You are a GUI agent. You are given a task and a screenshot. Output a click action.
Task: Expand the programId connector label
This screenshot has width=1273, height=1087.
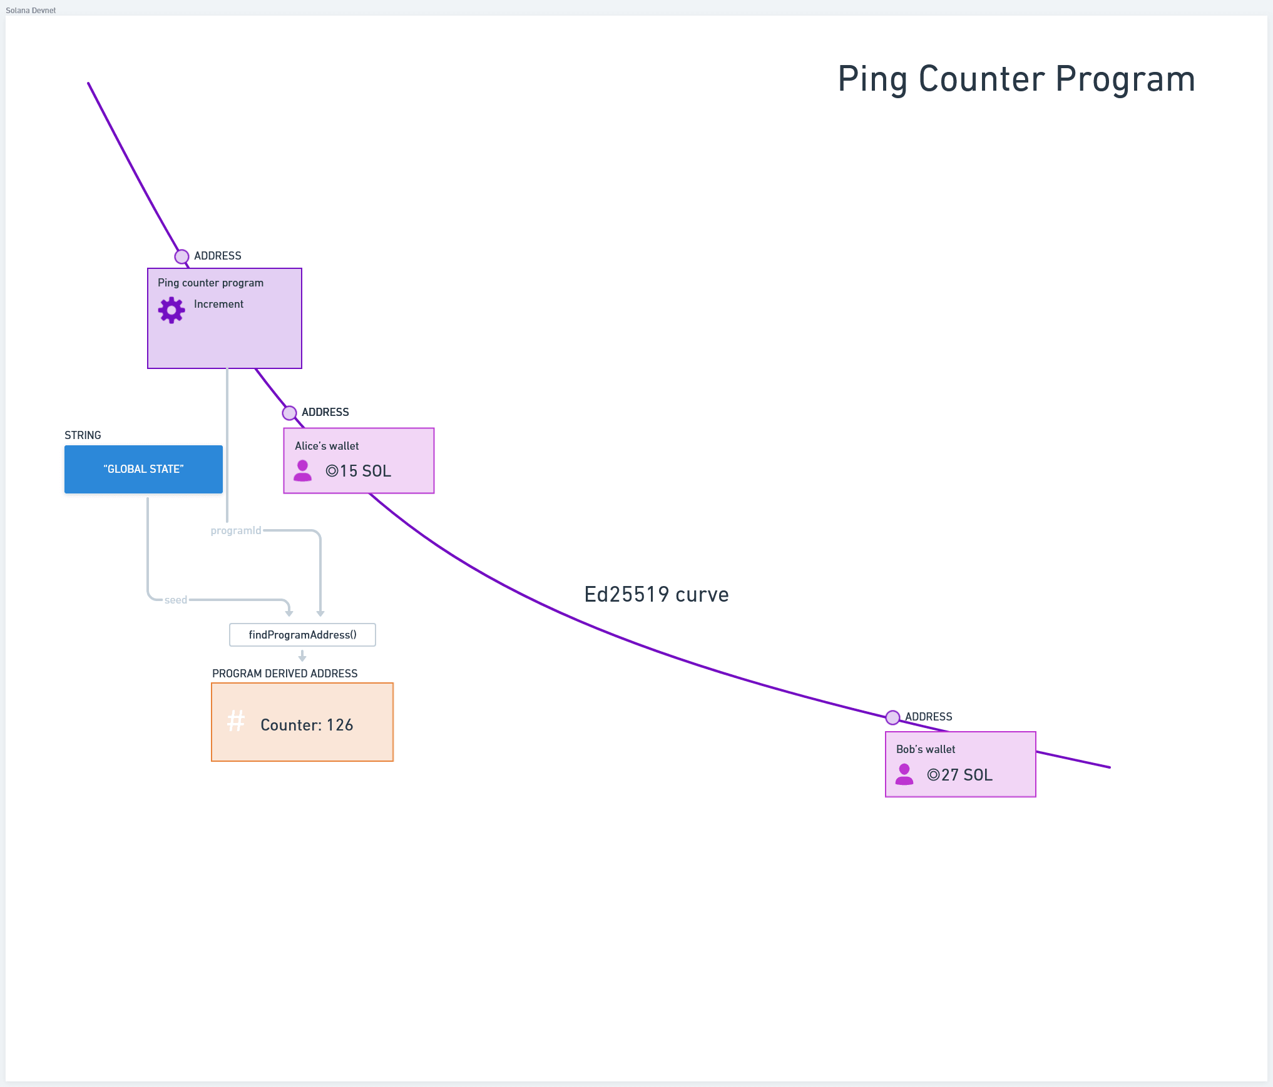click(236, 530)
